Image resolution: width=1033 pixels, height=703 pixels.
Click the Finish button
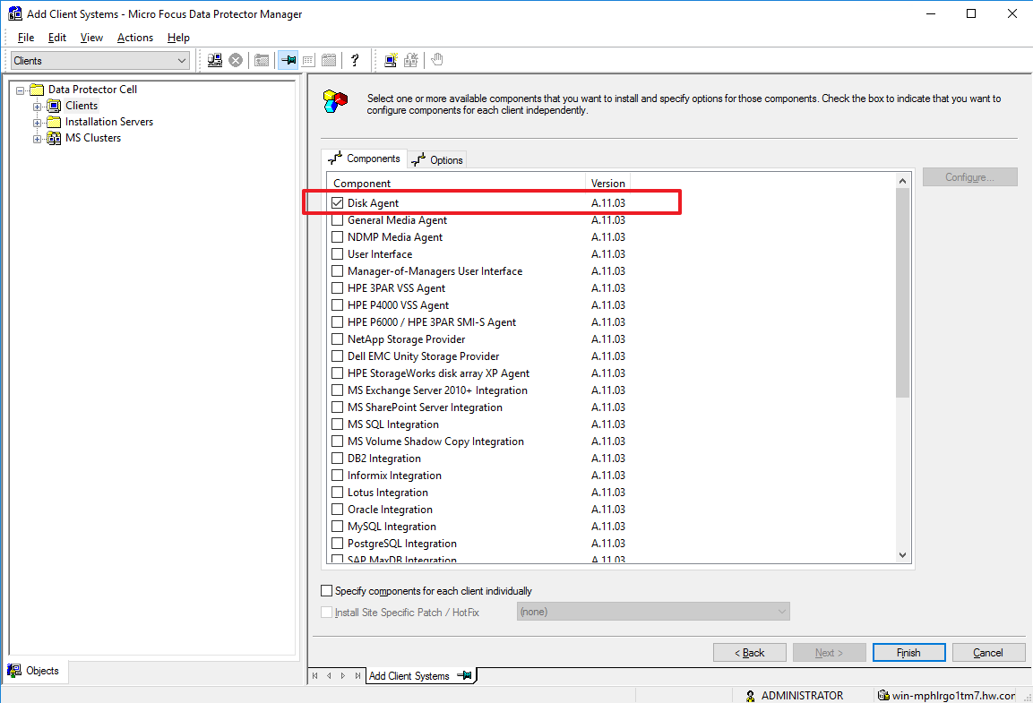(909, 652)
